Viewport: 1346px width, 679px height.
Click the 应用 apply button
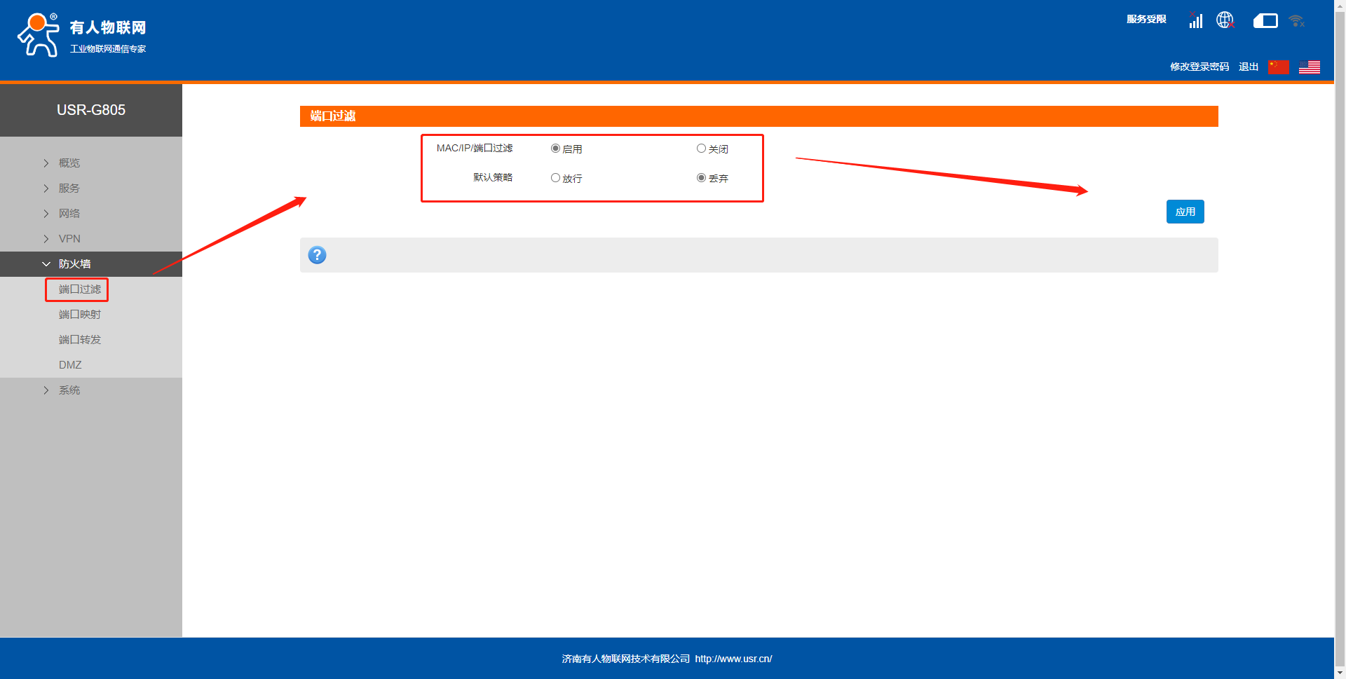pyautogui.click(x=1185, y=212)
